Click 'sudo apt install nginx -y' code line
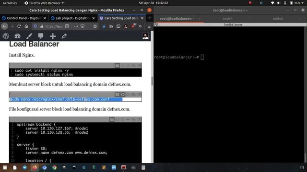The image size is (307, 172). click(42, 70)
